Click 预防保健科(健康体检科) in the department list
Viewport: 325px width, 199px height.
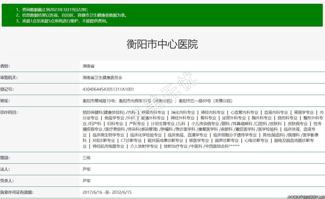(x=103, y=113)
